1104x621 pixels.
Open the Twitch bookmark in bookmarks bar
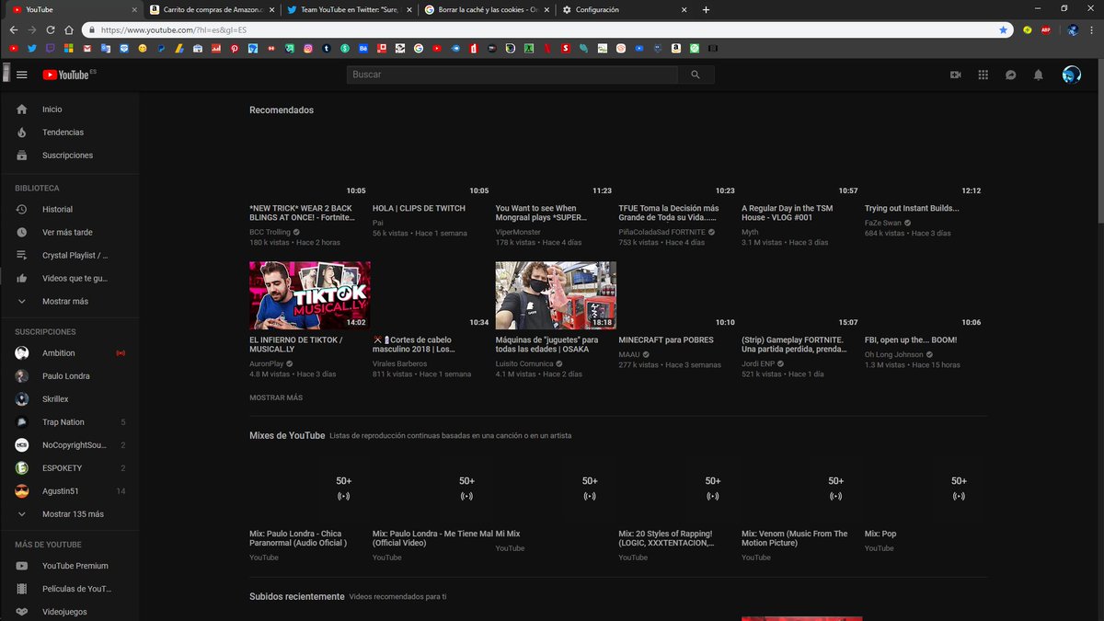tap(49, 48)
